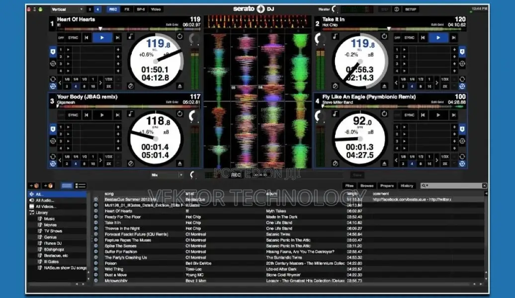
Task: Eject track from deck 4
Action: (x=384, y=163)
